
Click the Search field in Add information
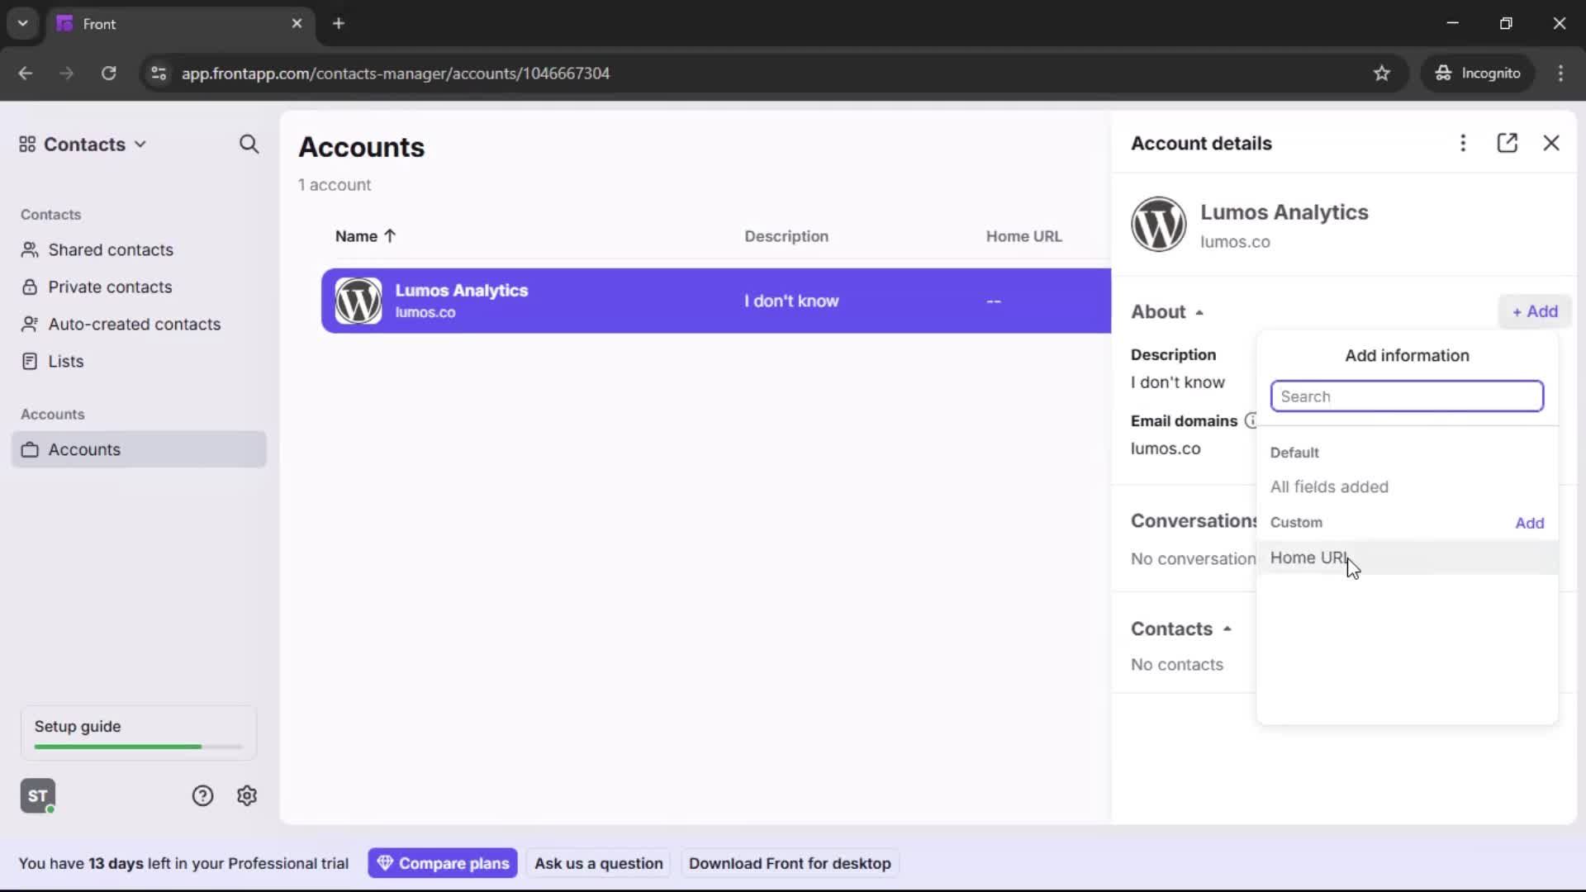click(1407, 396)
